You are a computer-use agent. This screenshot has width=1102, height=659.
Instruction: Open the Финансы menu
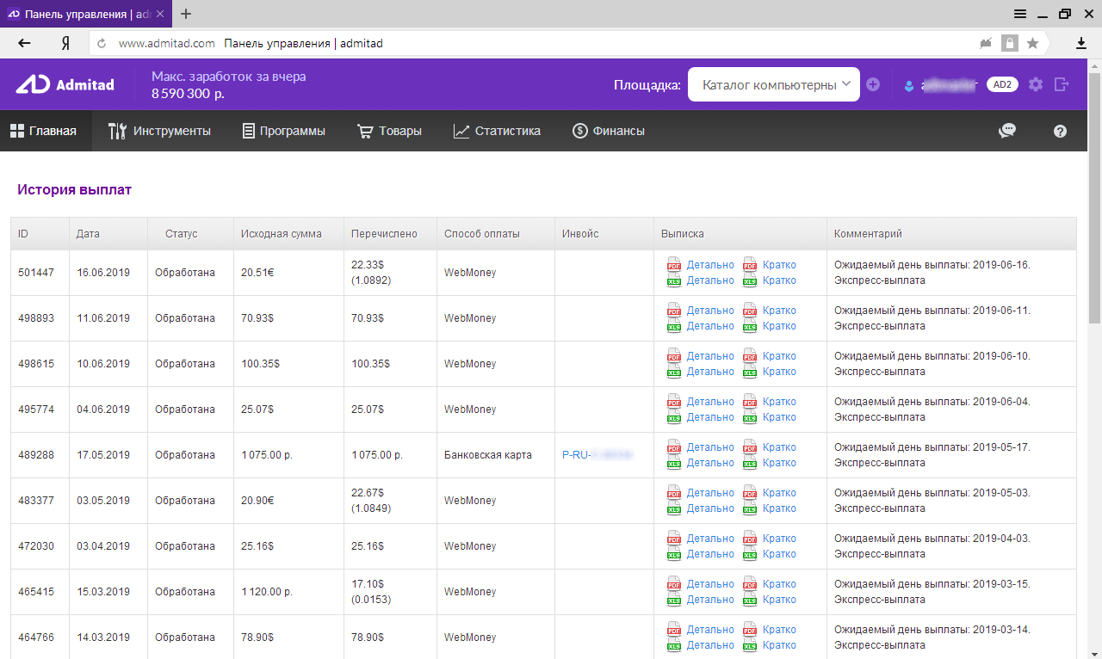(x=608, y=131)
